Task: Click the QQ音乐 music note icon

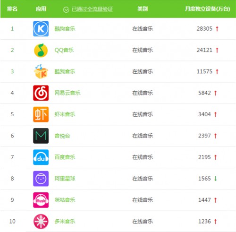Action: tap(41, 50)
